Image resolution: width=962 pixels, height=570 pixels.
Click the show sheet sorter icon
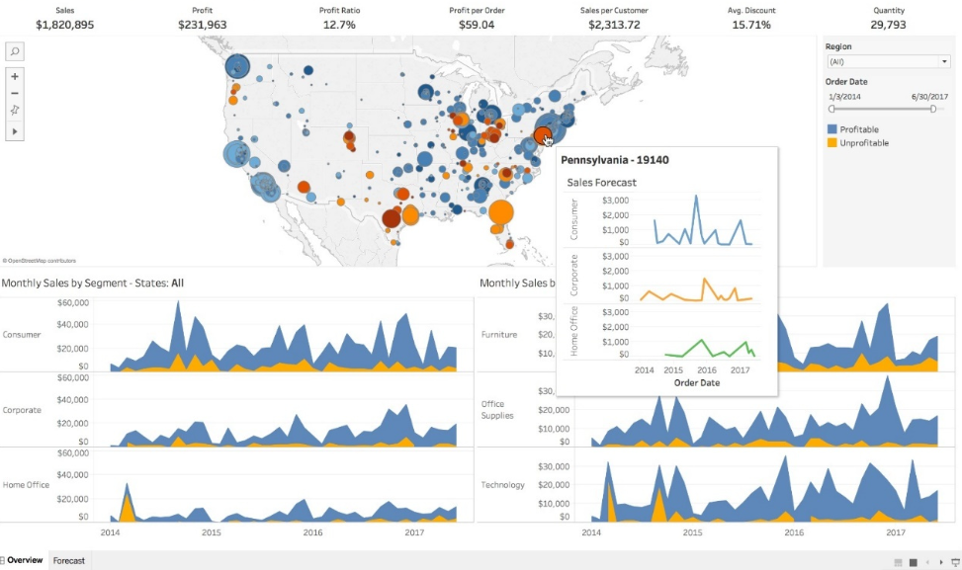[912, 562]
